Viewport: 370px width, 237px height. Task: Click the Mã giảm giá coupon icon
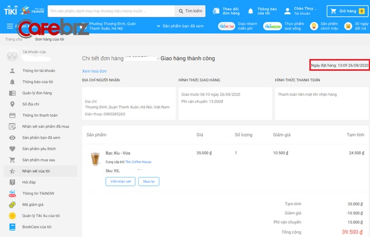[12, 205]
